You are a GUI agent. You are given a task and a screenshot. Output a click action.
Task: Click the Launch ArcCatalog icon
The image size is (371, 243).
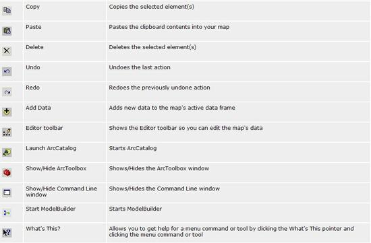tap(7, 152)
